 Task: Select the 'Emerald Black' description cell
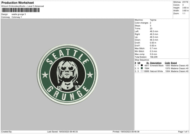[x=157, y=65]
